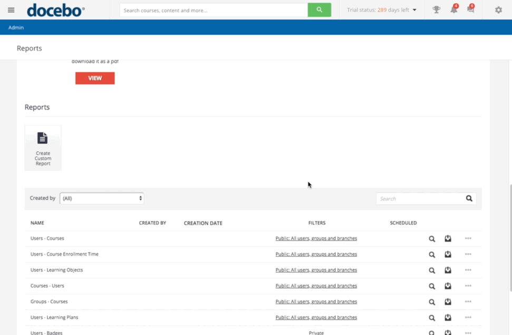View the Users - Courses report magnifier
This screenshot has width=512, height=335.
click(x=432, y=239)
